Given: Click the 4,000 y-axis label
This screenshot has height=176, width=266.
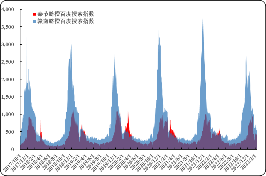Looking at the screenshot, I should (8, 10).
